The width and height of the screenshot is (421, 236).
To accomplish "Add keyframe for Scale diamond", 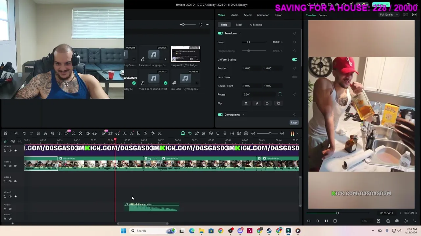I will [x=295, y=42].
